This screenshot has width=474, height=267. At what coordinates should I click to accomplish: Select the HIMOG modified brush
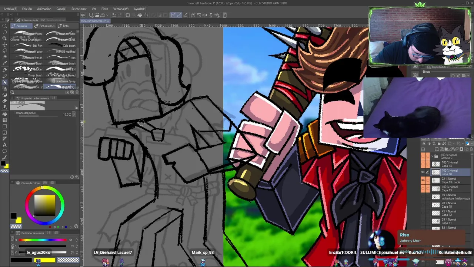click(x=60, y=52)
